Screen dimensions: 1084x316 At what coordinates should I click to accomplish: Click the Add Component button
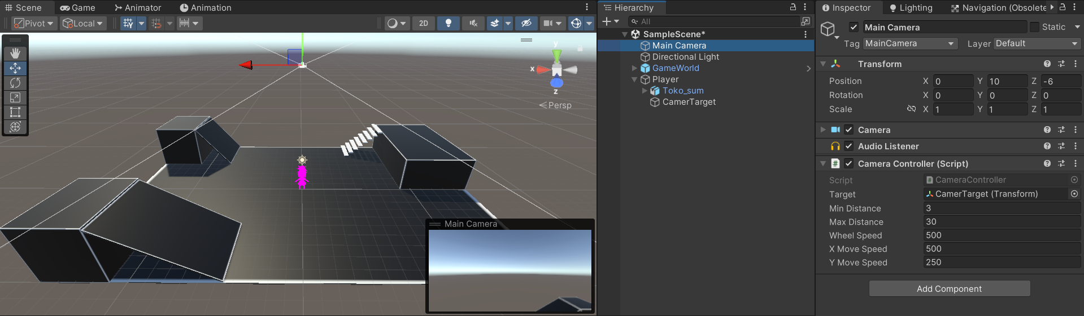click(950, 288)
